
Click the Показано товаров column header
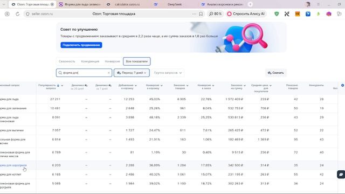click(292, 87)
